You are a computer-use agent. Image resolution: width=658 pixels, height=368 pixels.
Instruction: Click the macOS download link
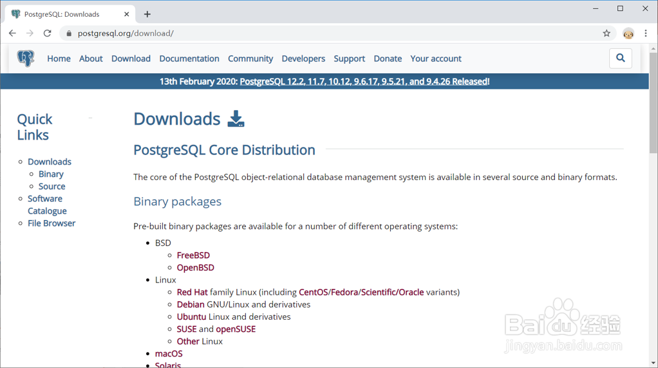click(169, 353)
